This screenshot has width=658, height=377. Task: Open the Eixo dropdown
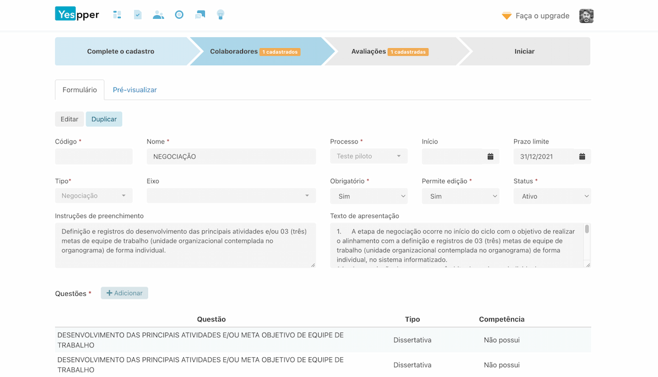pyautogui.click(x=231, y=196)
